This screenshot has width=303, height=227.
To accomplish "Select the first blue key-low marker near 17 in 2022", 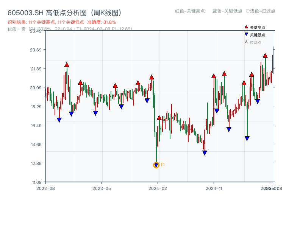I will 59,120.
